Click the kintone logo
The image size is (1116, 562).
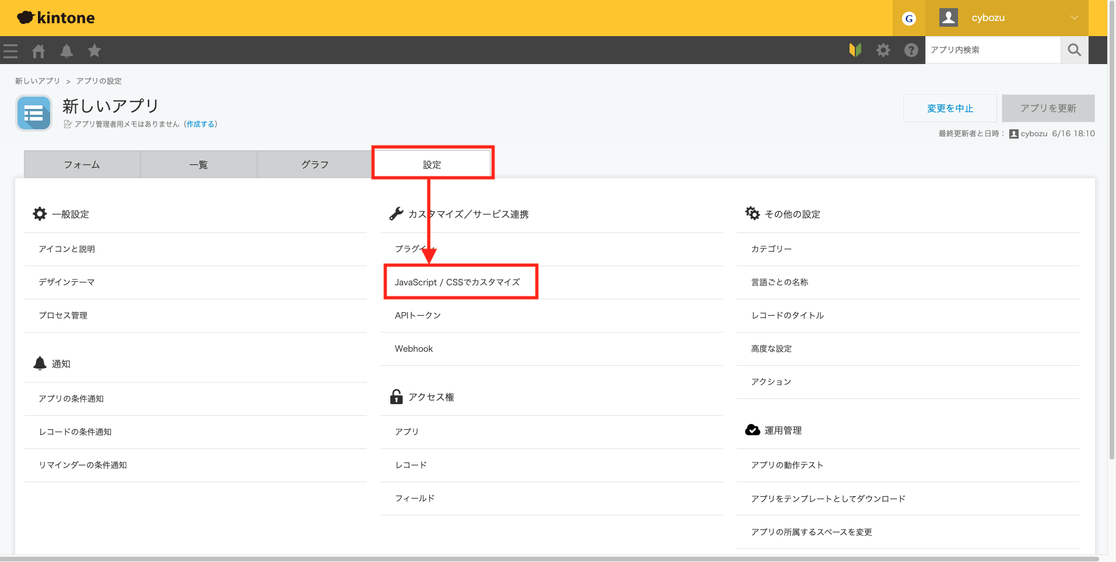click(56, 18)
